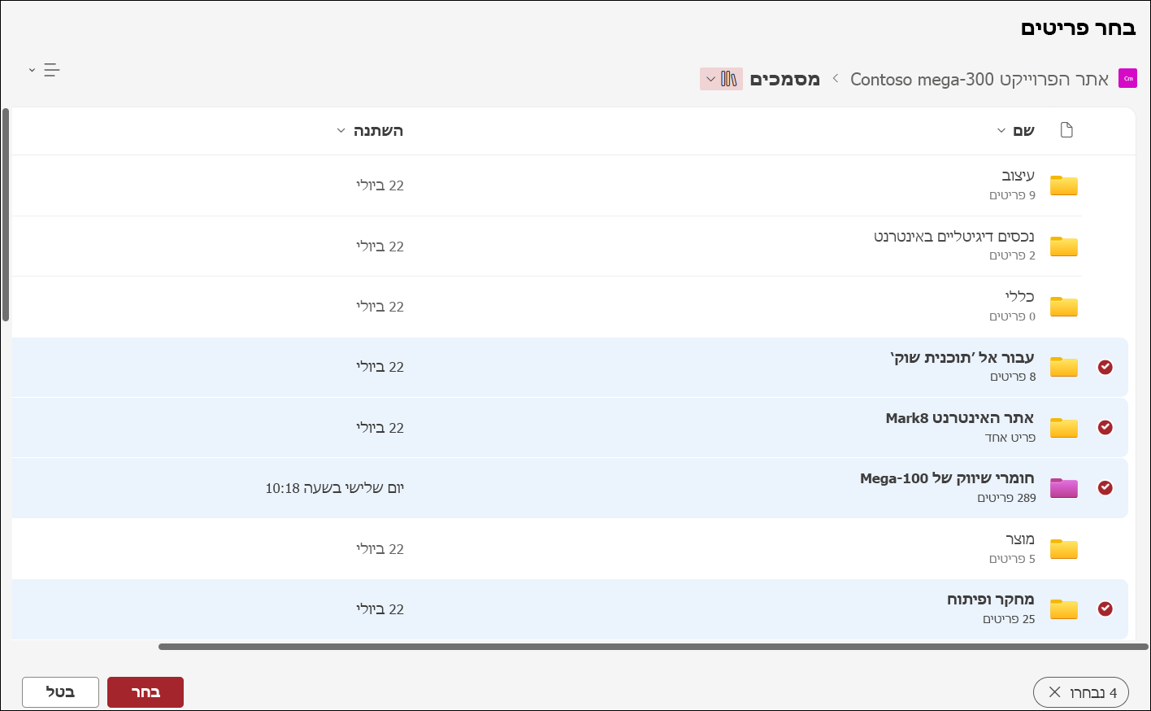Click the pink Mega-100 marketing folder icon
Screen dimensions: 1151x711
[x=1063, y=488]
